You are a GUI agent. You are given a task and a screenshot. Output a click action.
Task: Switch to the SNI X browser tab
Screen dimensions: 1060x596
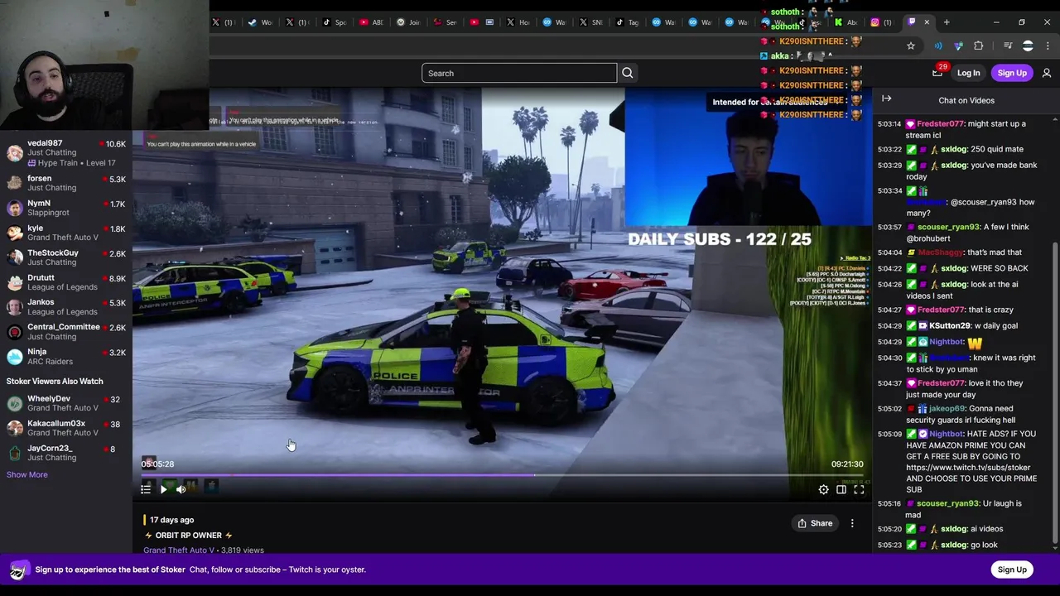point(590,22)
